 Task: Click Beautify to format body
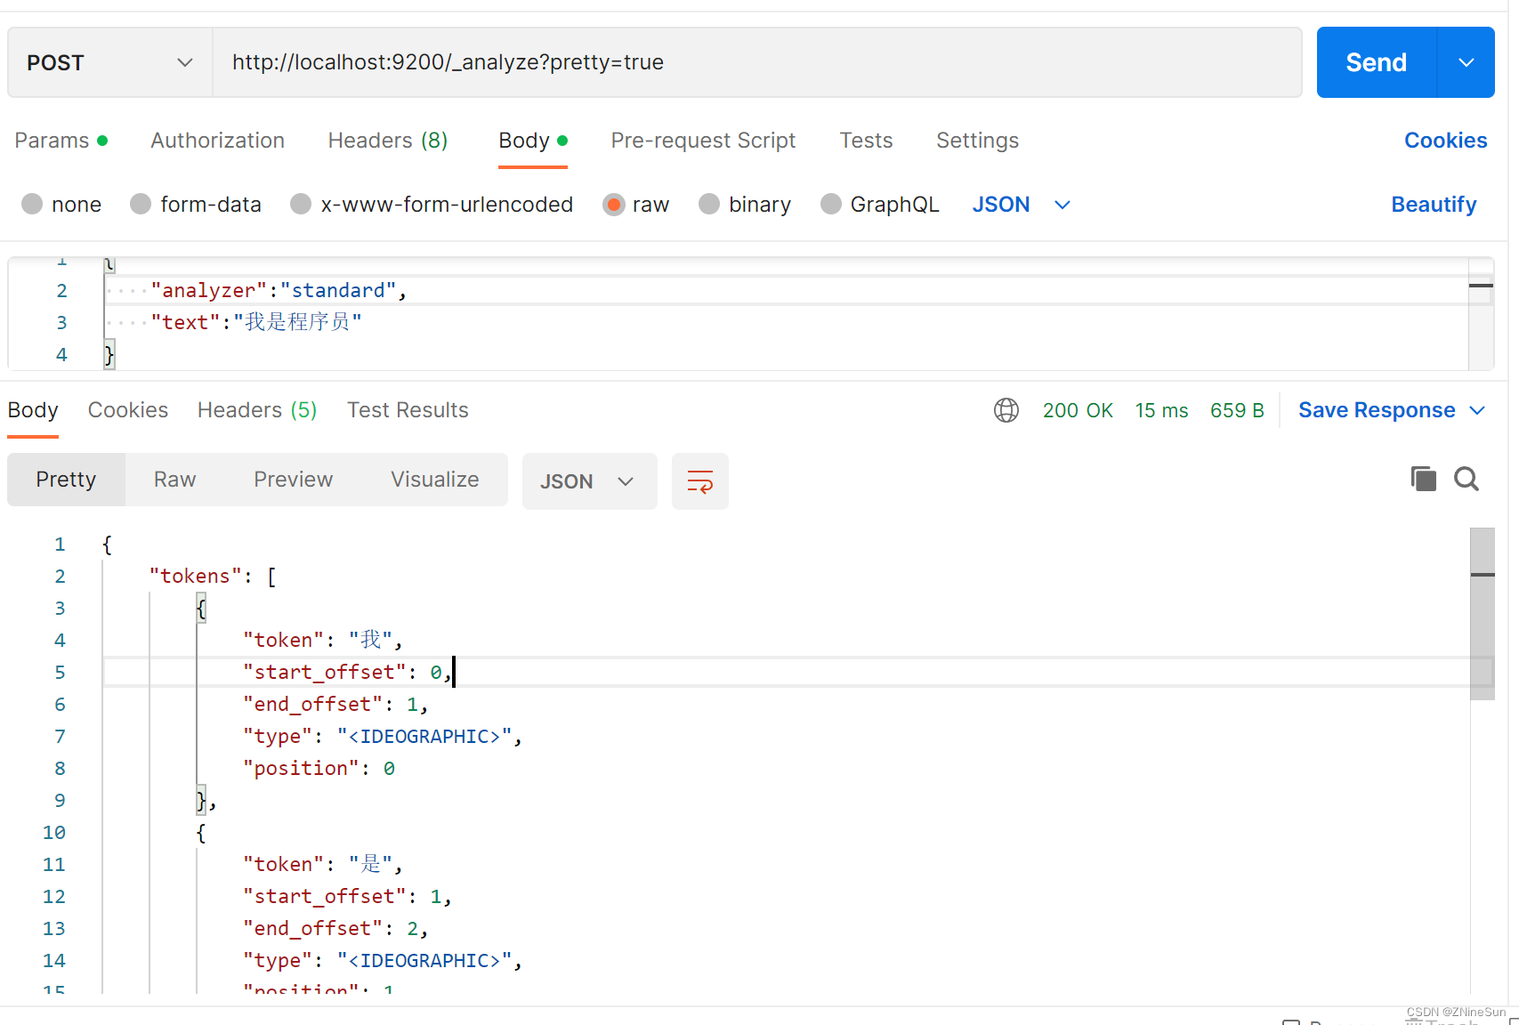[1434, 205]
